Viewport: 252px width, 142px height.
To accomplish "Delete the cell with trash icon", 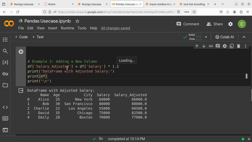I will (239, 46).
